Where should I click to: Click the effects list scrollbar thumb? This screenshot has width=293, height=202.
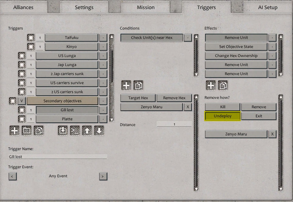tap(281, 56)
